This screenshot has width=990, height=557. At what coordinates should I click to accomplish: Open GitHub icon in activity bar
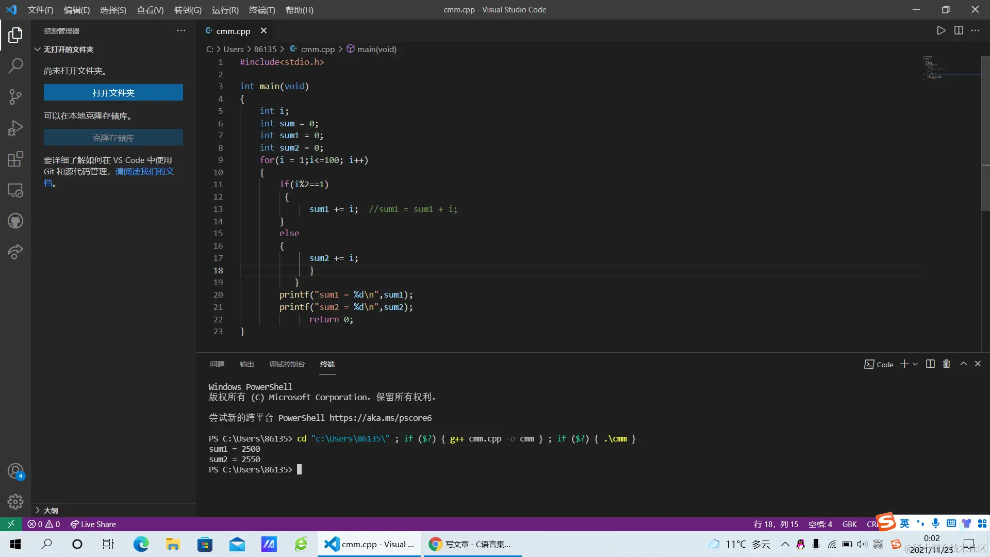pyautogui.click(x=15, y=221)
